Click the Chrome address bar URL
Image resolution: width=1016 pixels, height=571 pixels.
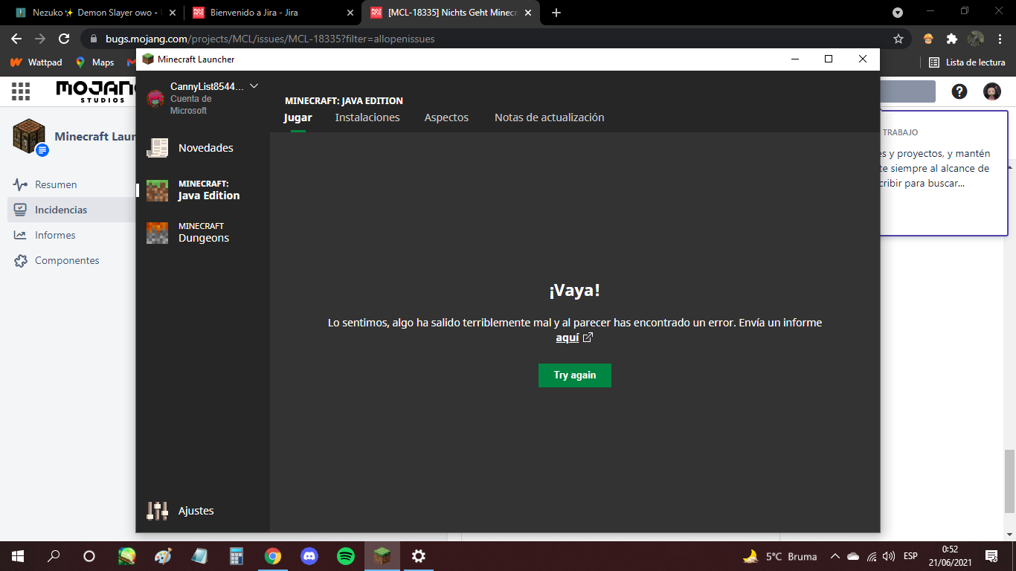point(270,39)
